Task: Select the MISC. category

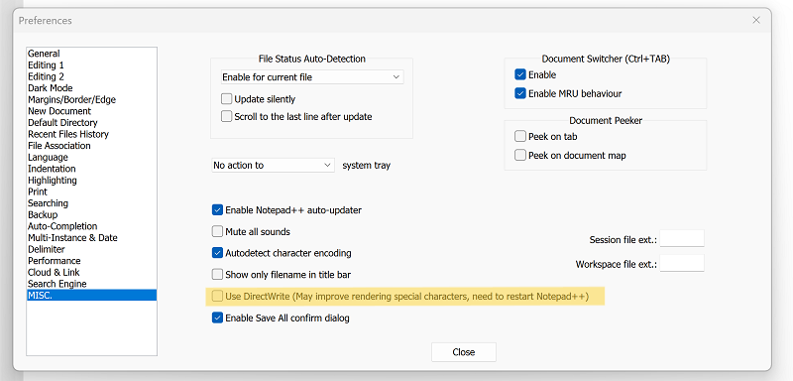Action: pos(91,296)
